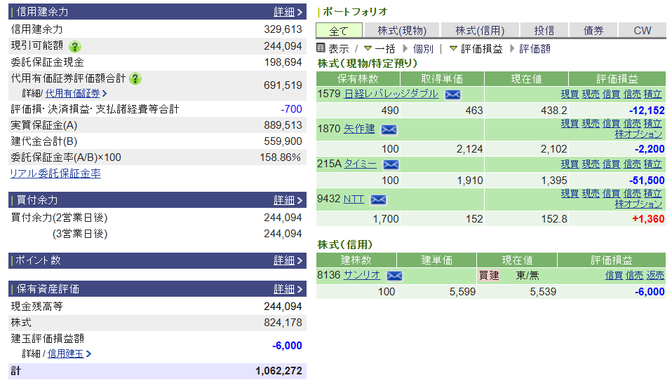
Task: Click the mail icon beside 矢作建
Action: click(x=389, y=129)
